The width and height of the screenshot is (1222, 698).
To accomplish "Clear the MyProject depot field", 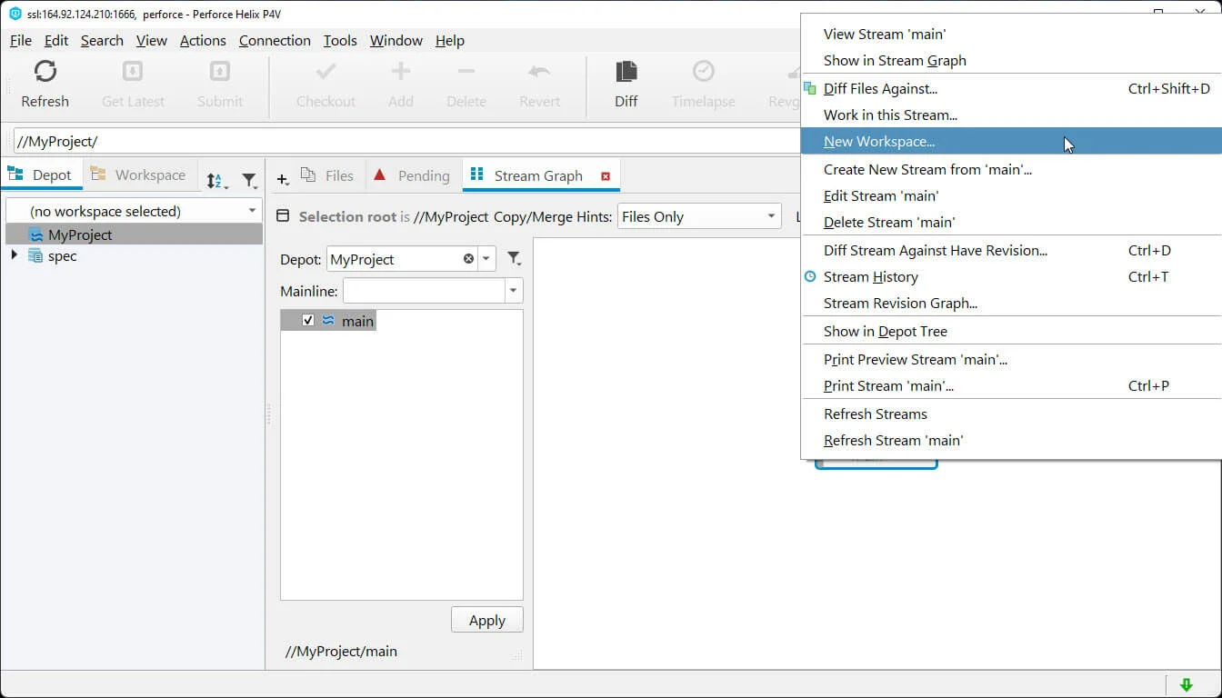I will click(x=468, y=259).
